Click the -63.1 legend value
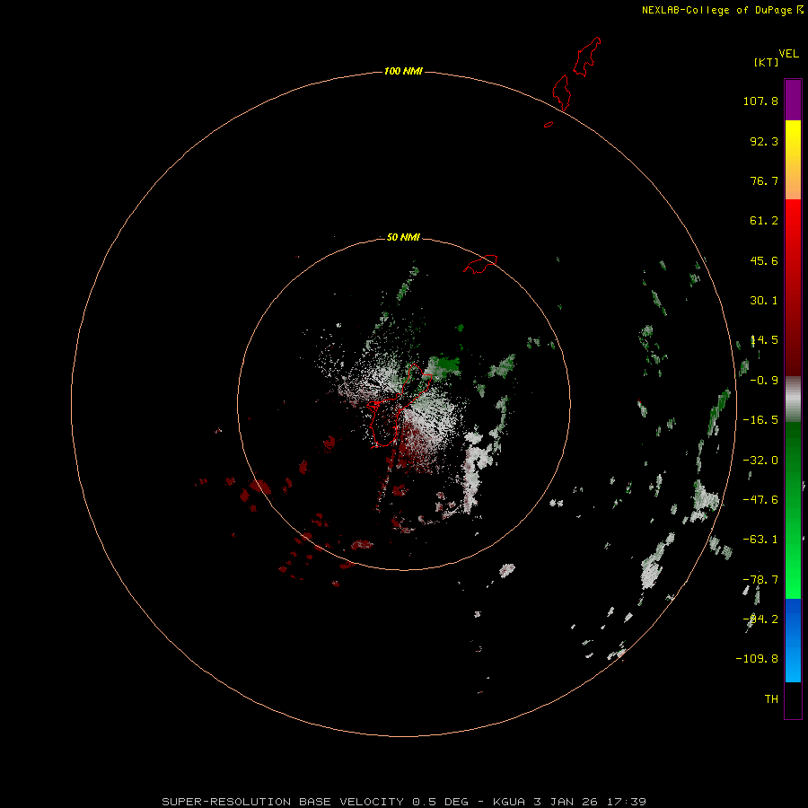Viewport: 808px width, 808px height. point(760,540)
